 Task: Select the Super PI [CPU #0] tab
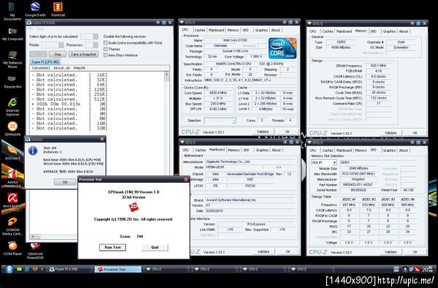[45, 62]
